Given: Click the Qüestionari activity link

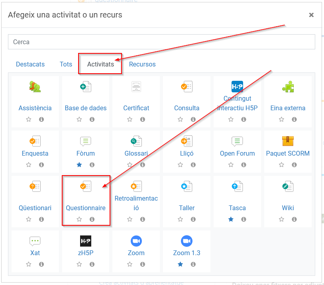Looking at the screenshot, I should (x=35, y=208).
